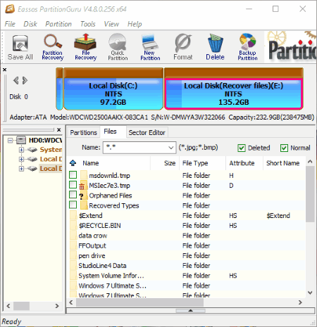Toggle the Deleted files checkbox
Image resolution: width=317 pixels, height=327 pixels.
[242, 148]
